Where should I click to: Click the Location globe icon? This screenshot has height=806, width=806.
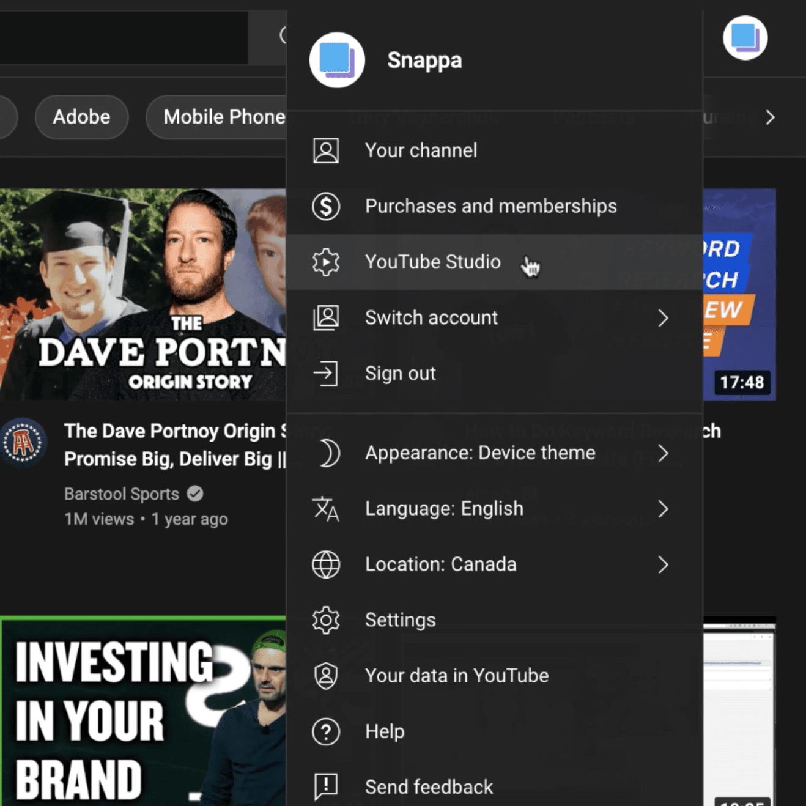pos(326,564)
